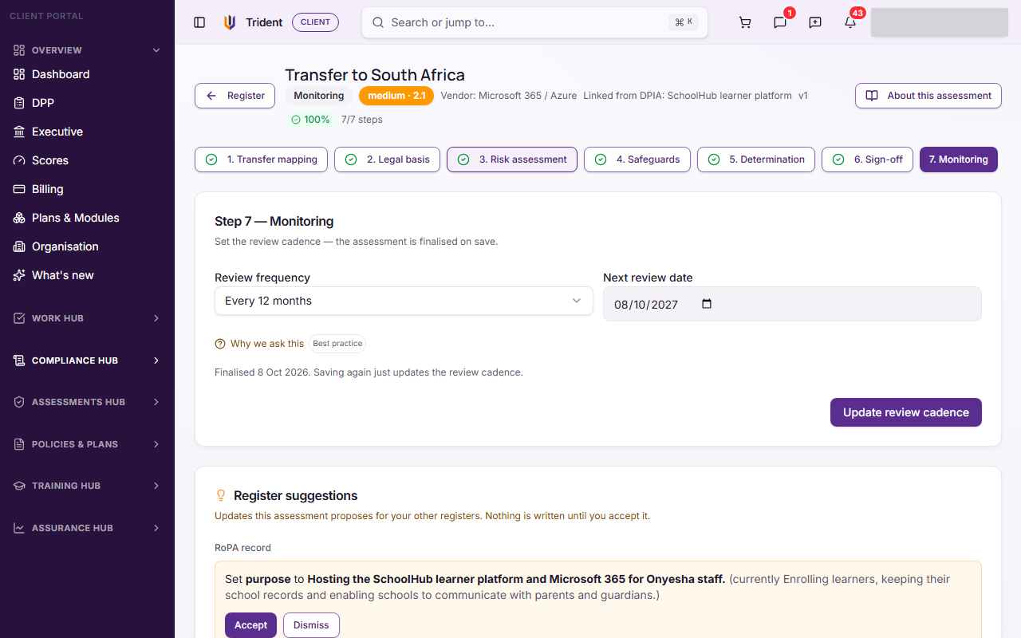Go to step 5. Determination
Viewport: 1021px width, 638px height.
[756, 159]
